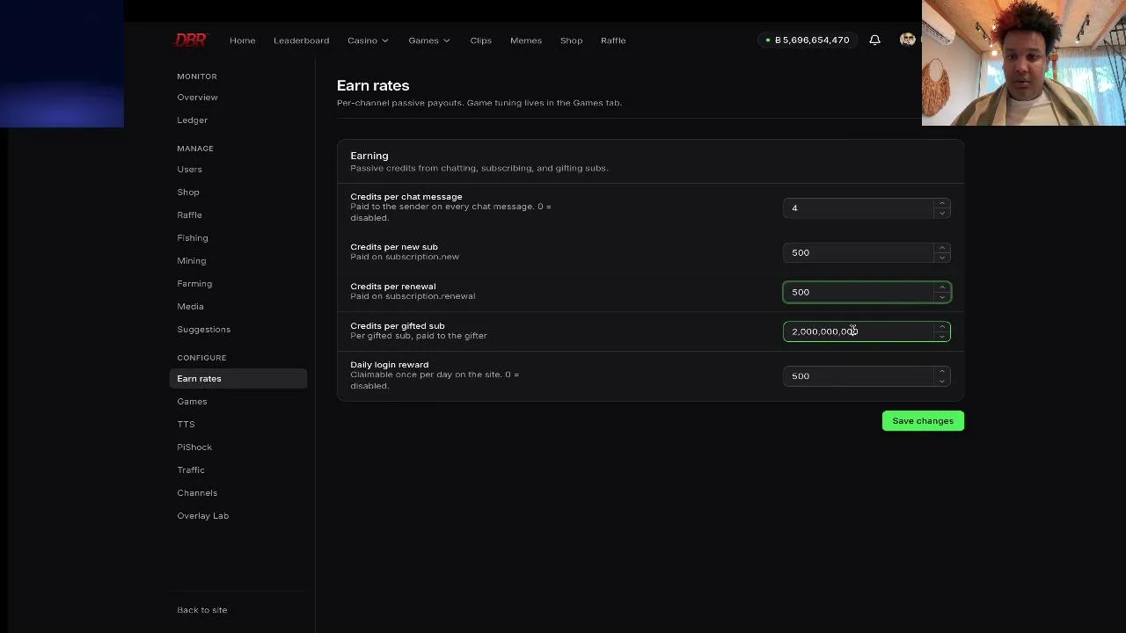Increment Credits per new sub value
Image resolution: width=1126 pixels, height=633 pixels.
942,248
